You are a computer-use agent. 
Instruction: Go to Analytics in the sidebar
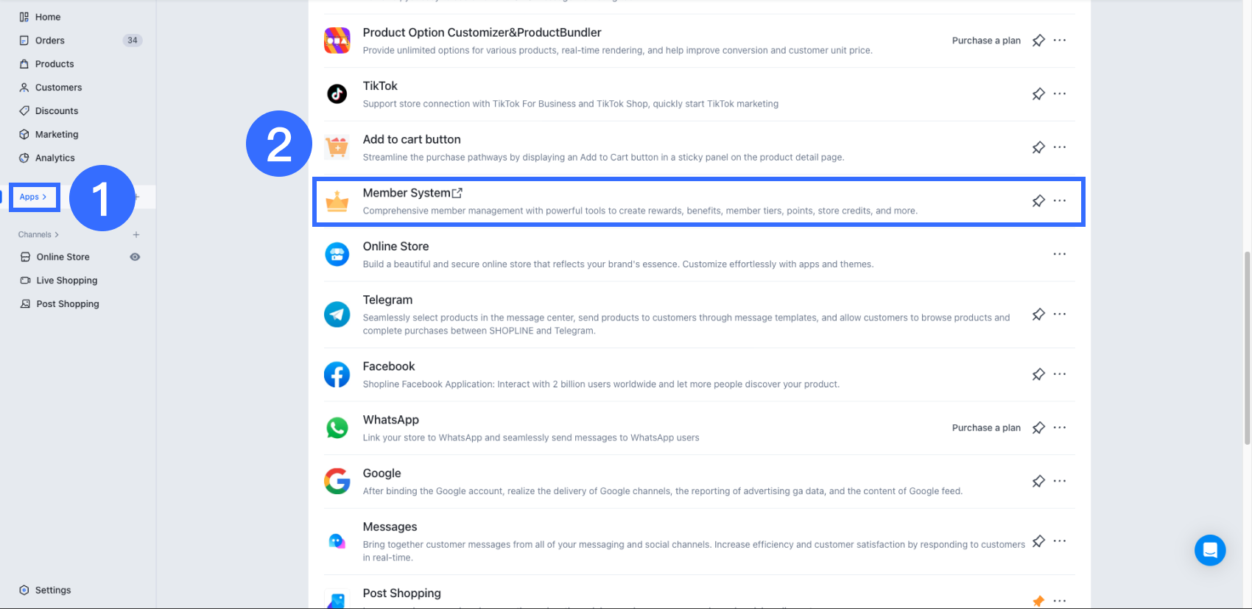click(x=54, y=158)
